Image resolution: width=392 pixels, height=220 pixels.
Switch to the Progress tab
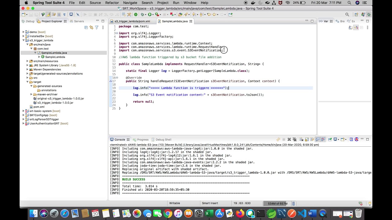pyautogui.click(x=141, y=140)
